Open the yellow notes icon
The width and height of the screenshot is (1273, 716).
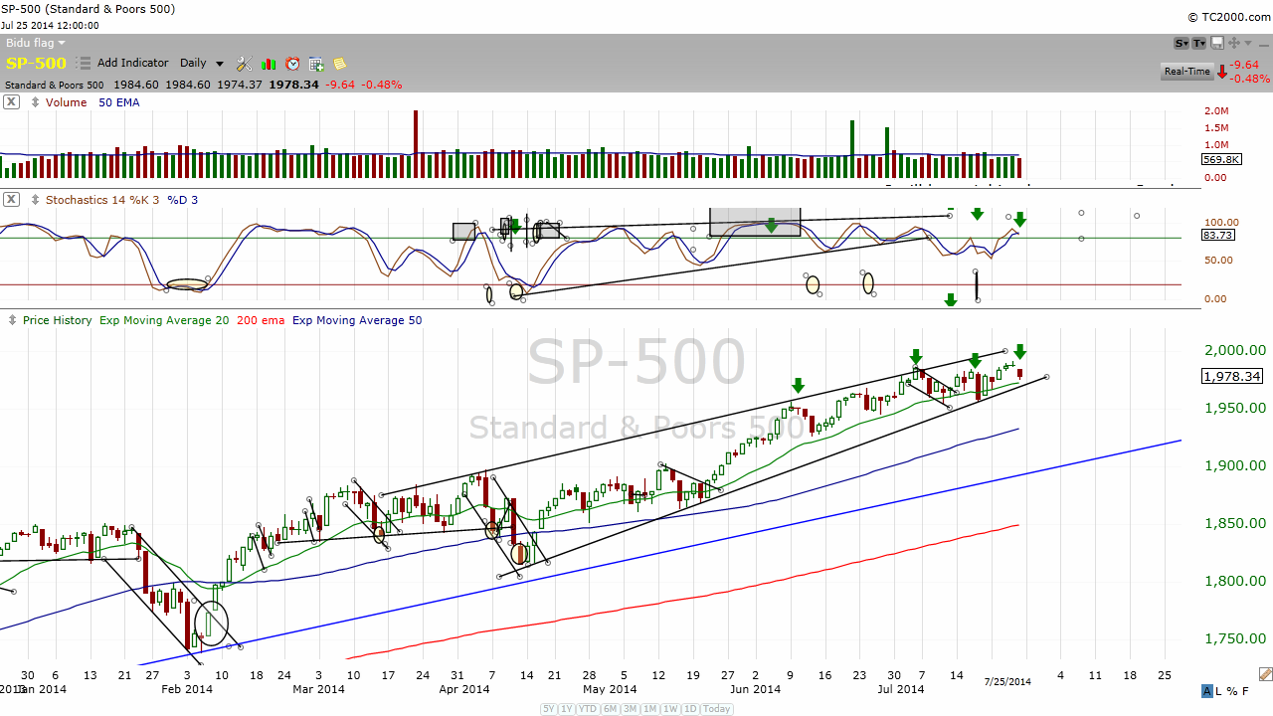[340, 64]
